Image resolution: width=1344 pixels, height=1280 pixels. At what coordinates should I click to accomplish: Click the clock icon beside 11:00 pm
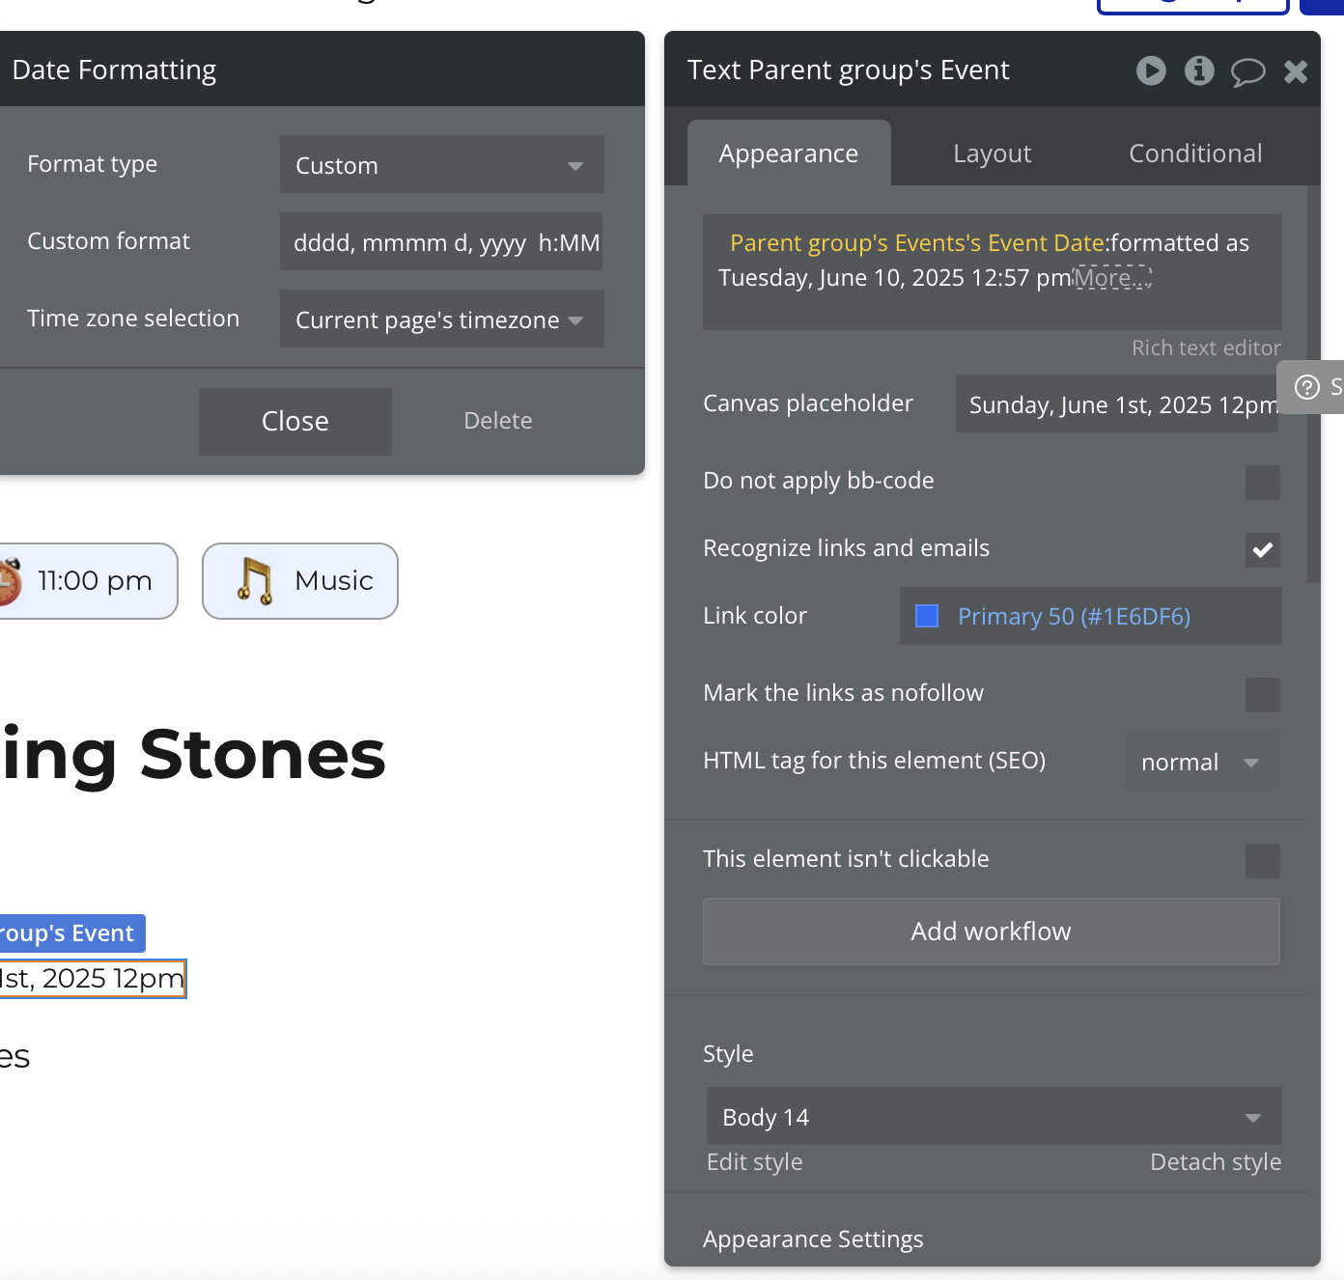(8, 581)
